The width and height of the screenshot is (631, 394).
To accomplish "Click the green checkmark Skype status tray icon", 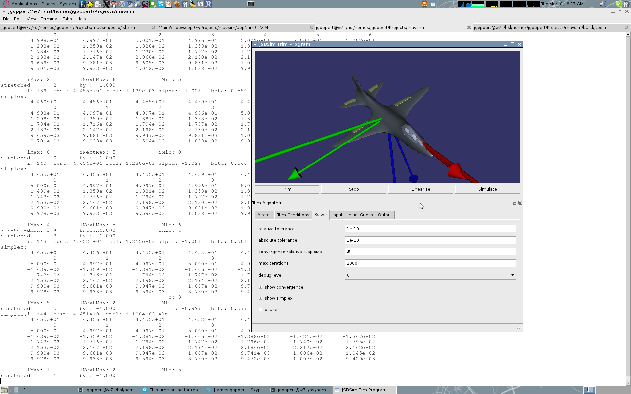I will [x=619, y=4].
